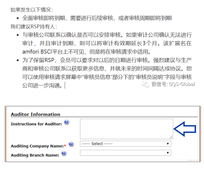Click the Auditor Information section heading
This screenshot has height=170, width=204.
click(35, 114)
